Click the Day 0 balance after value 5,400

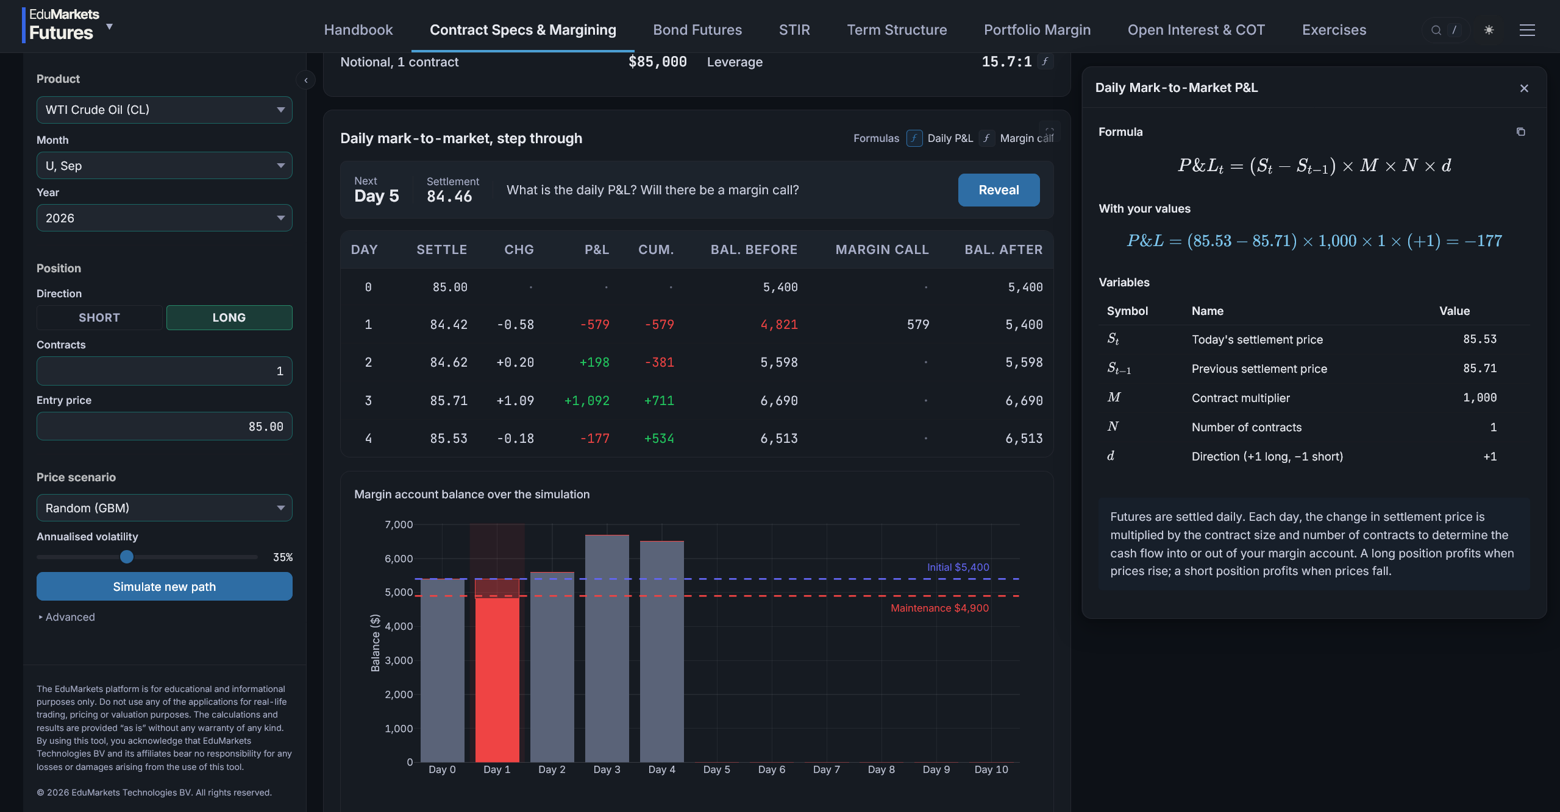(1025, 287)
